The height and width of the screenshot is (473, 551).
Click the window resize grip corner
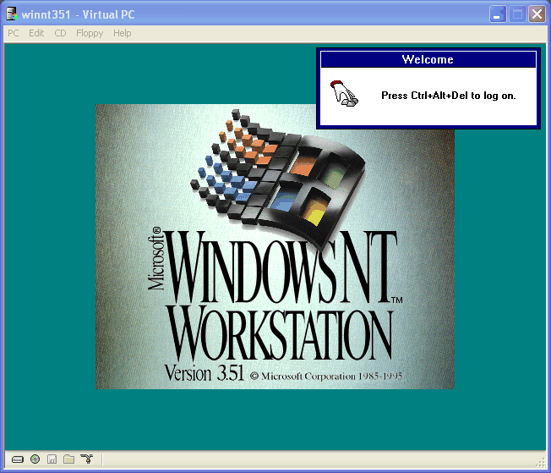coord(541,463)
